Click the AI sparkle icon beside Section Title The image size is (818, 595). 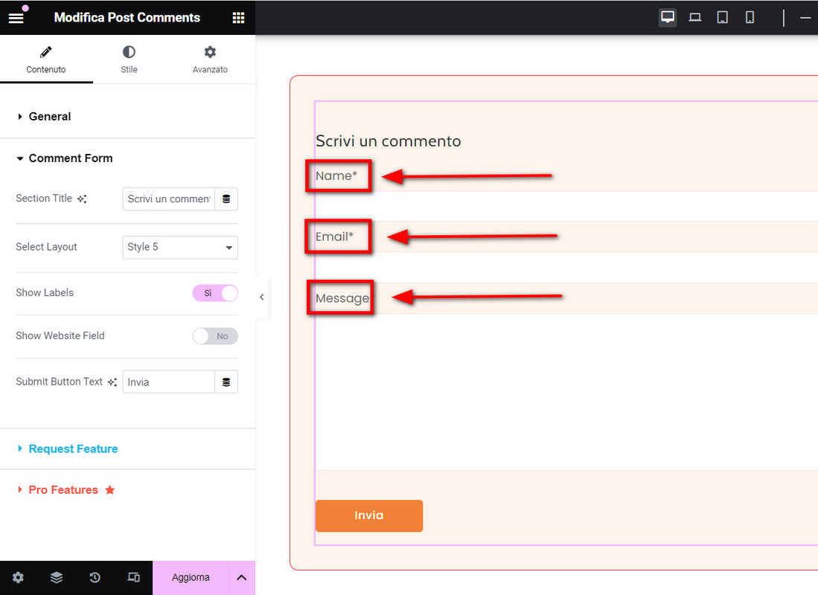coord(82,199)
